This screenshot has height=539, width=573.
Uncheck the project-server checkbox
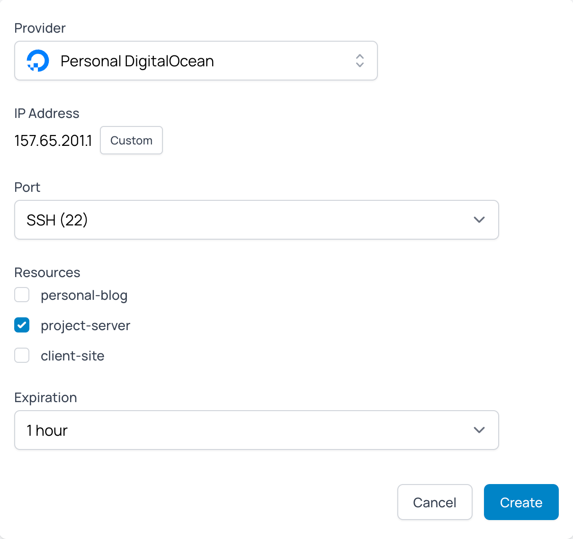click(22, 325)
